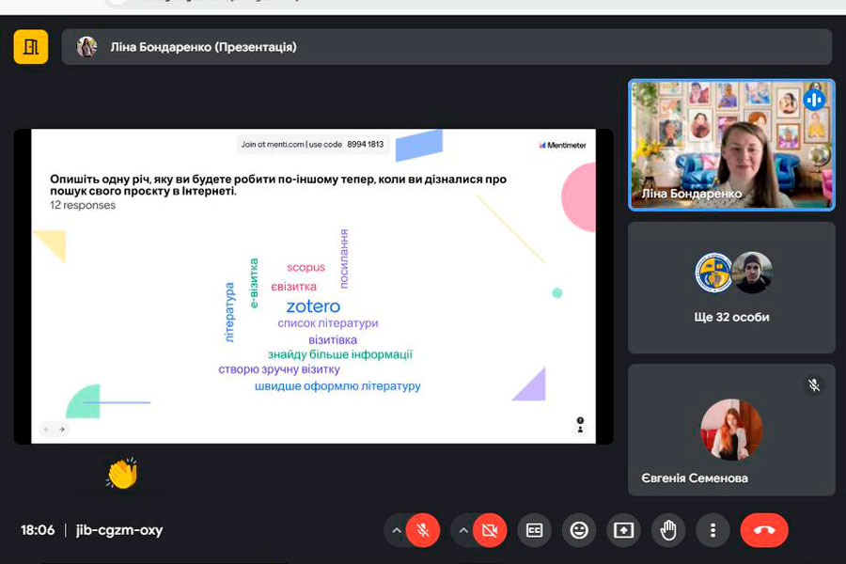Click 'євізитка' in the word cloud
The width and height of the screenshot is (846, 564).
(x=293, y=287)
